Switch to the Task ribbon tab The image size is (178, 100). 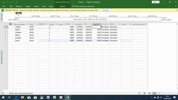click(11, 6)
